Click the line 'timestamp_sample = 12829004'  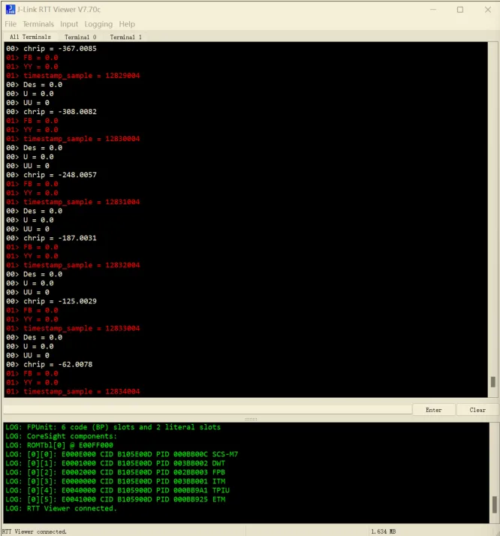[x=73, y=76]
